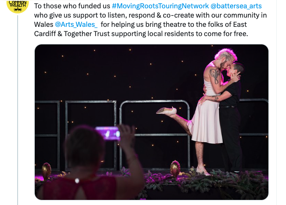Click the white high-heel shoe in photo
Screen dimensions: 286x205
[166, 111]
